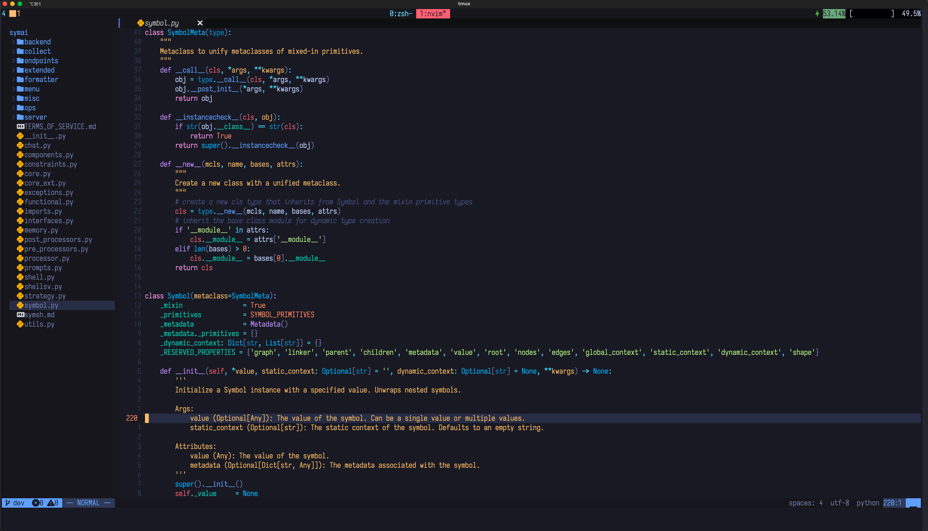The width and height of the screenshot is (928, 531).
Task: Click the Python icon in symbol.py tab
Action: [x=140, y=23]
